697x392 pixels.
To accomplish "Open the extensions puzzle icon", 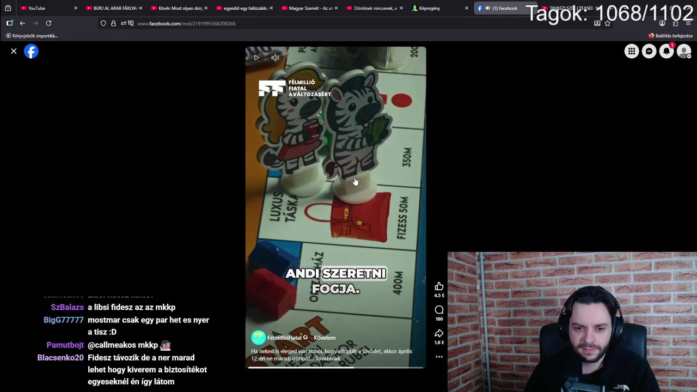I will pyautogui.click(x=675, y=23).
